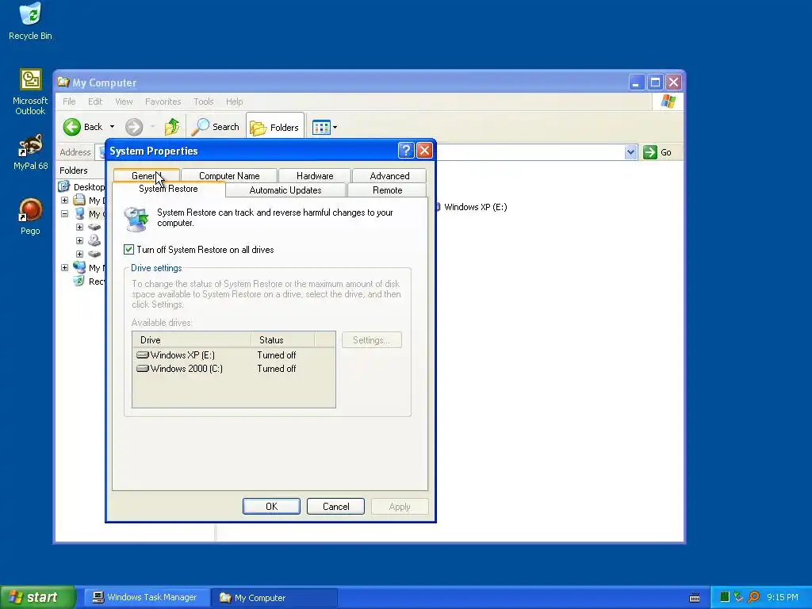
Task: Toggle the Folders pane button
Action: (274, 127)
